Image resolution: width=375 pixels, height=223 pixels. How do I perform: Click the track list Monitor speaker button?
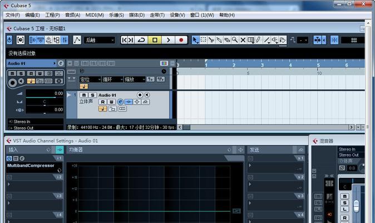click(147, 95)
